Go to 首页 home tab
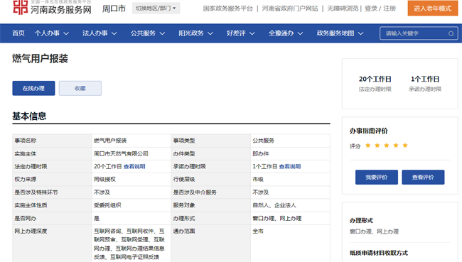462x262 pixels. point(18,33)
